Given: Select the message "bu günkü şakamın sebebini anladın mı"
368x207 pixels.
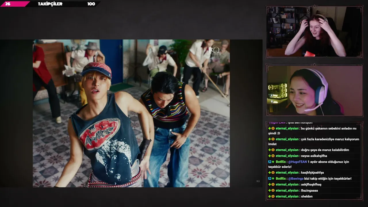Looking at the screenshot, I should 329,129.
